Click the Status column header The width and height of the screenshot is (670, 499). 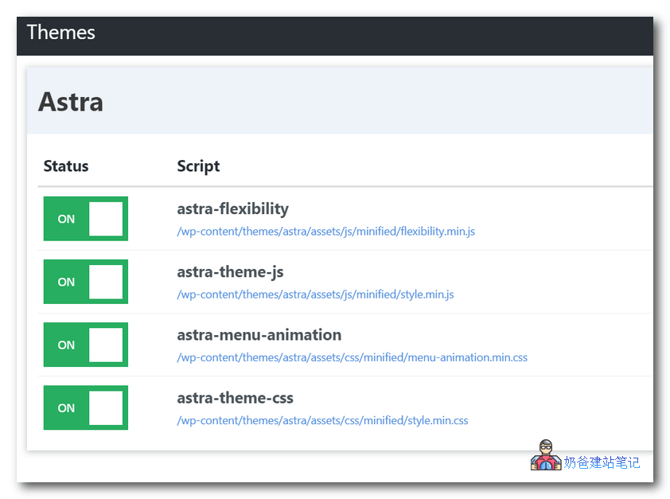click(66, 166)
